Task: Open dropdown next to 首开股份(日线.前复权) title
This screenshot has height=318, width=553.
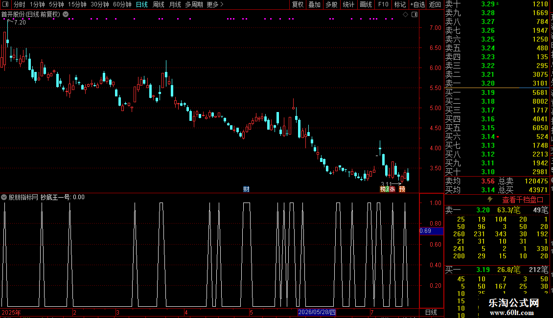Action: (x=66, y=15)
